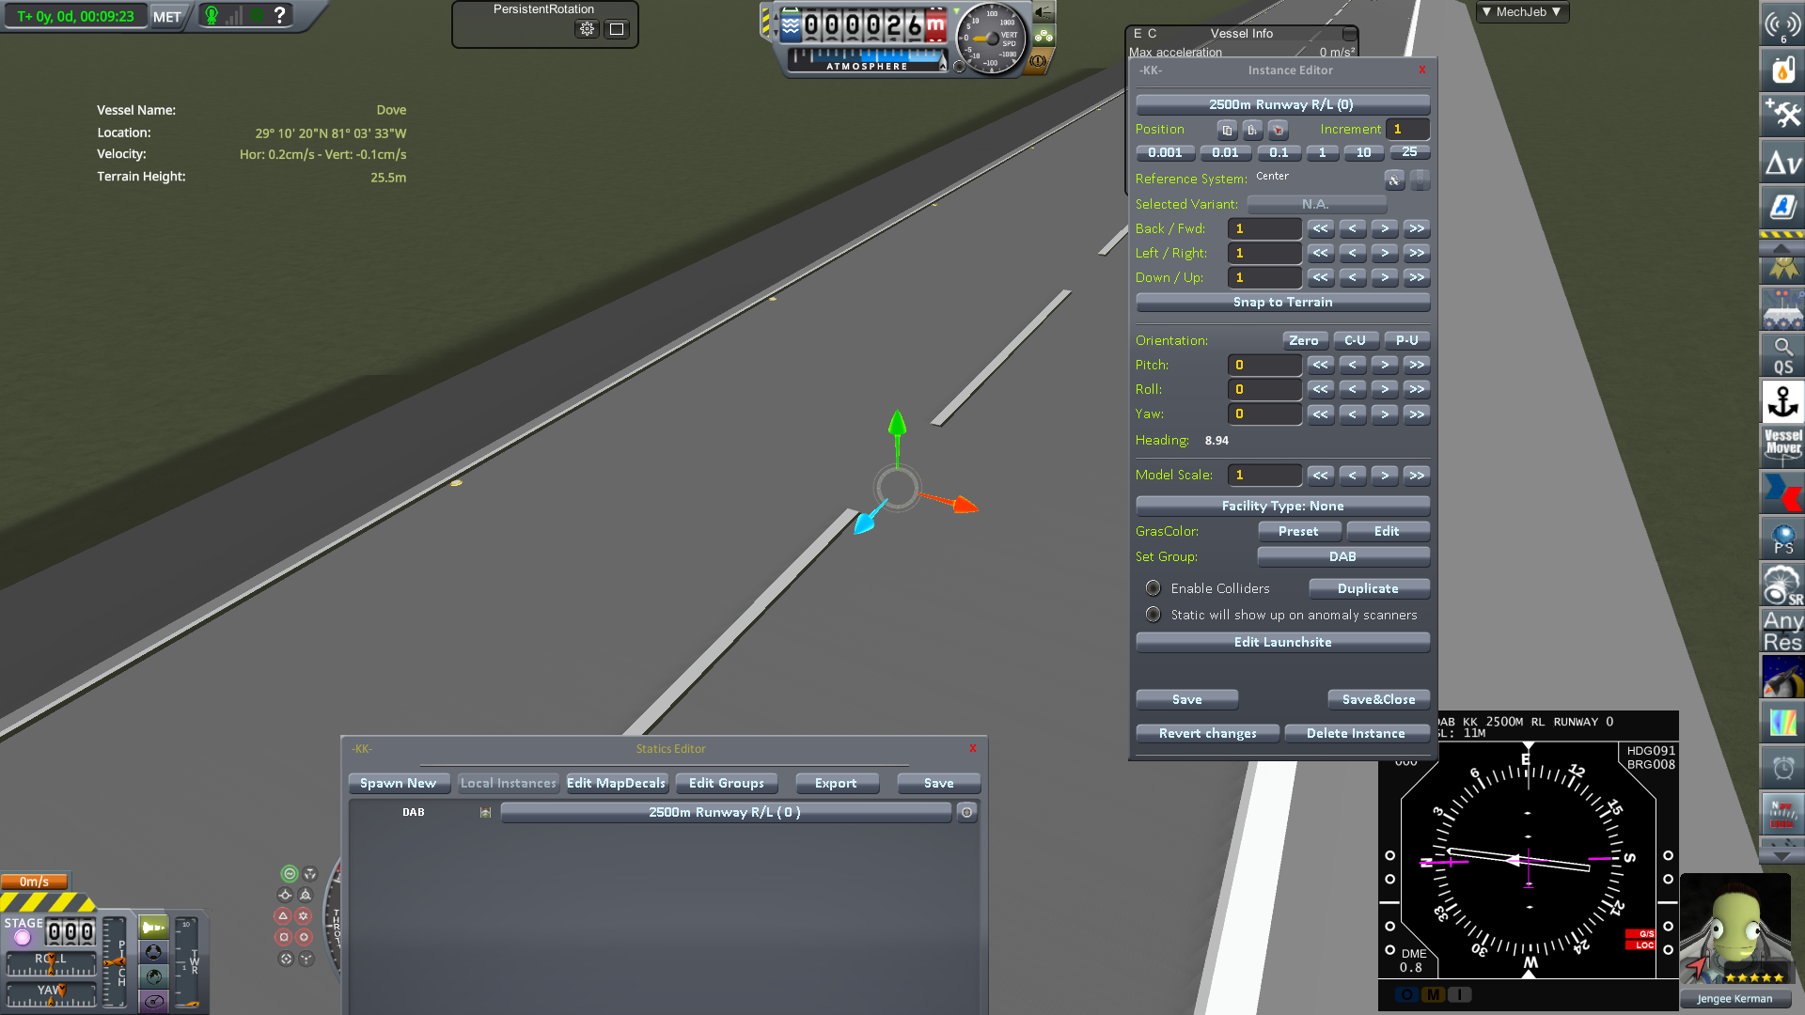The width and height of the screenshot is (1805, 1015).
Task: Toggle the snowflake icon in PersistentRotation panel
Action: click(587, 28)
